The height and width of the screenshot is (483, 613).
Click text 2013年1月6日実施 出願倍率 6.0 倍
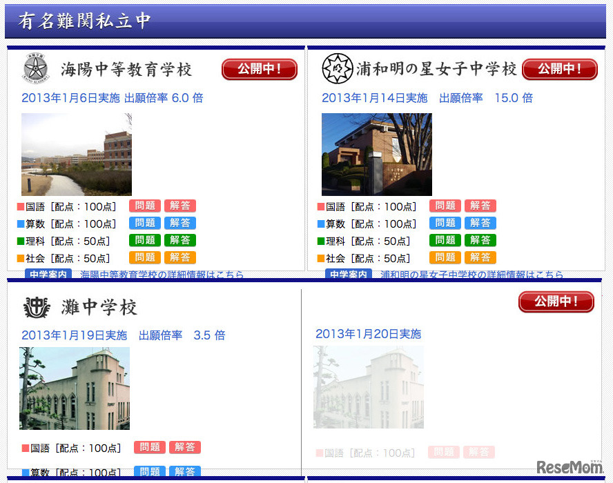113,98
